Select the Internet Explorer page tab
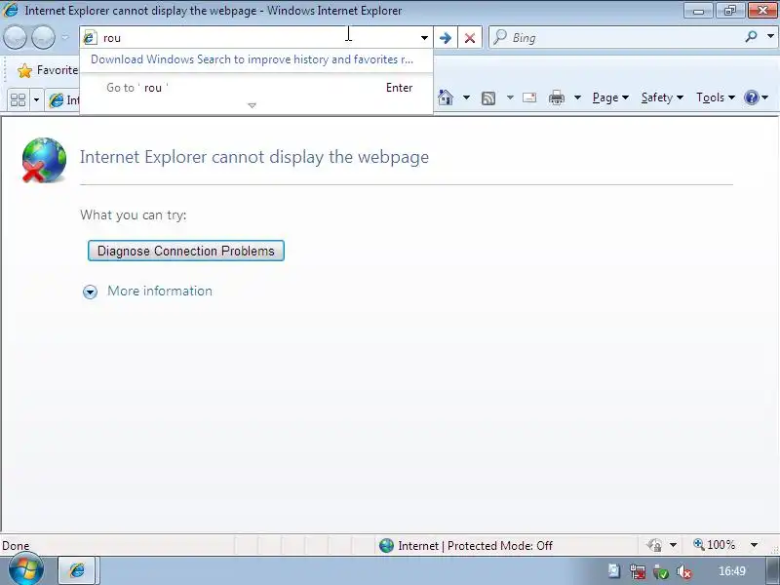This screenshot has width=780, height=585. (63, 100)
